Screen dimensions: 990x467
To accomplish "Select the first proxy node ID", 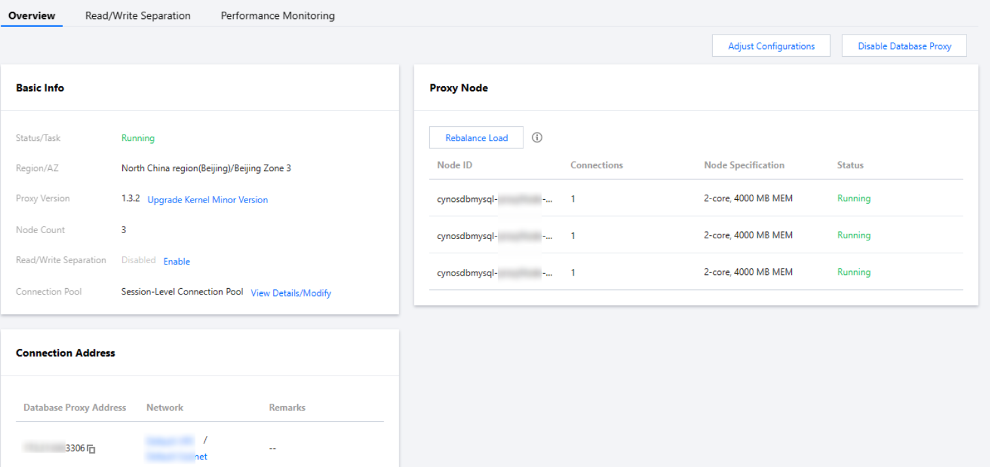I will [495, 199].
